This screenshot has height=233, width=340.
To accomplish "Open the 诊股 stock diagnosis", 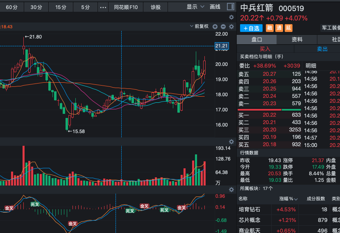I will (156, 7).
